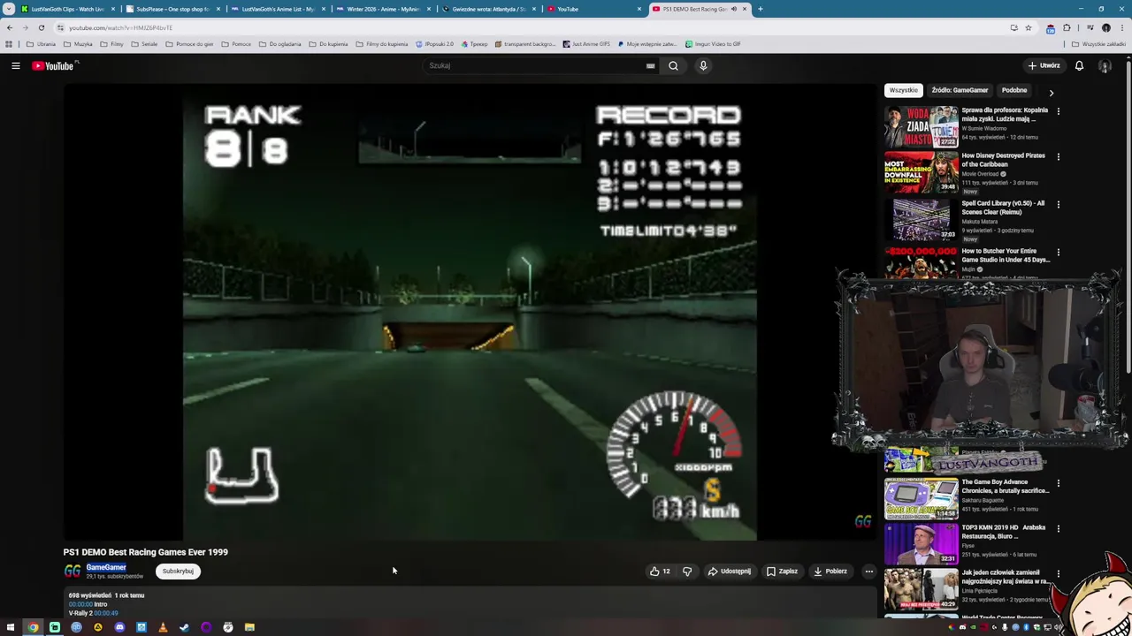Share the video via Udostępnij
This screenshot has width=1132, height=636.
(x=730, y=571)
